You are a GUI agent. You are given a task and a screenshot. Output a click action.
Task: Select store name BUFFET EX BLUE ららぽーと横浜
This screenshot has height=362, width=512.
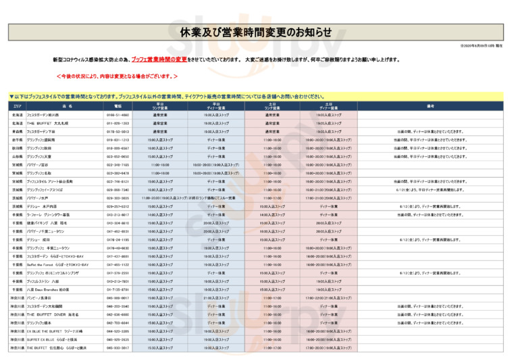[52, 340]
